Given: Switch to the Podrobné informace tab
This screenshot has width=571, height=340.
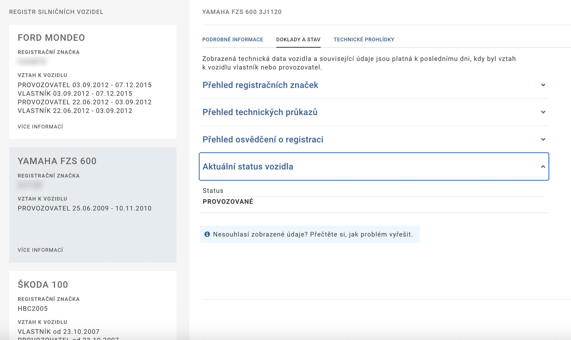Looking at the screenshot, I should tap(233, 40).
